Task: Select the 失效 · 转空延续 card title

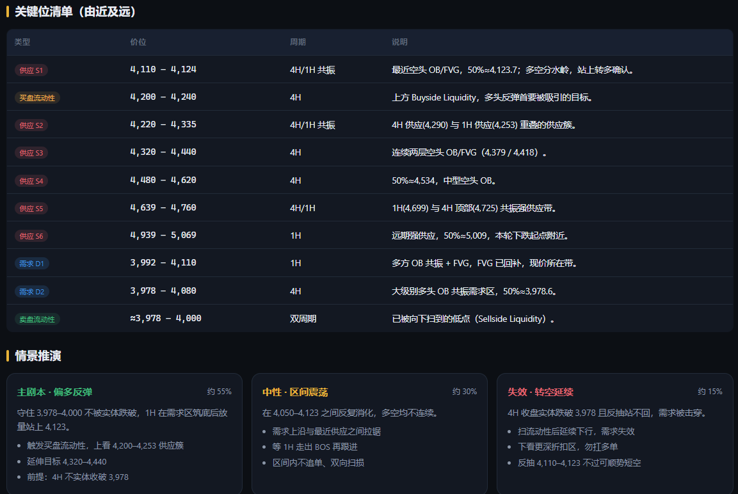Action: click(x=540, y=392)
